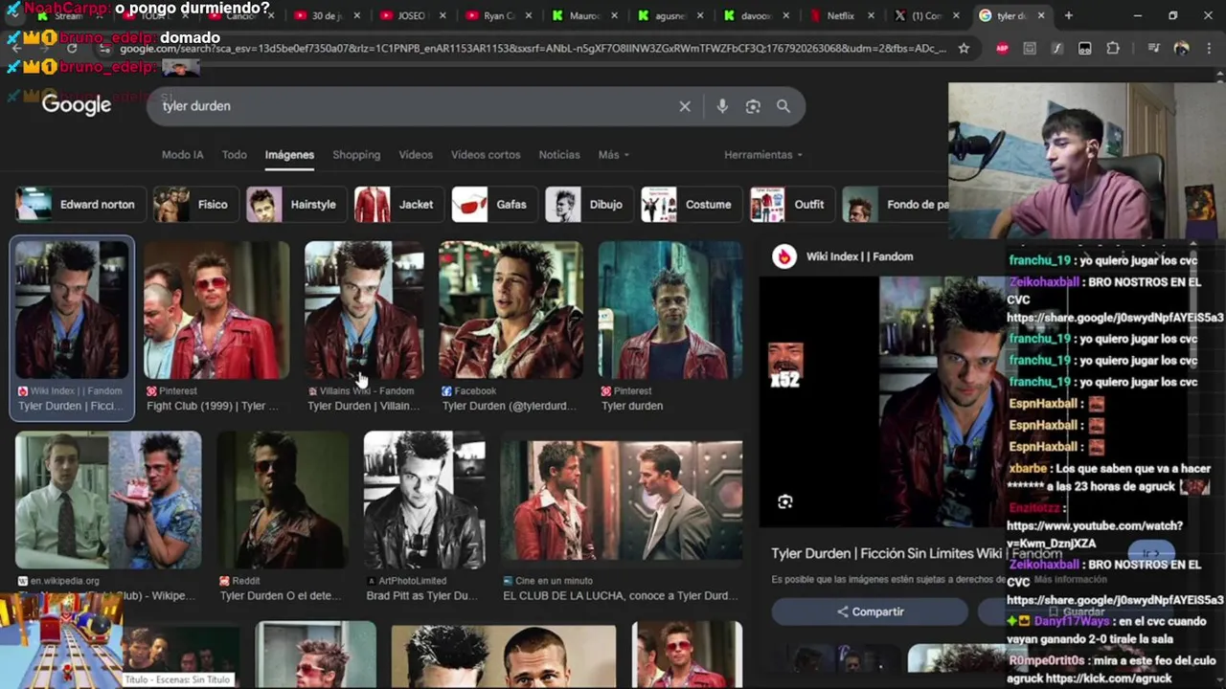The width and height of the screenshot is (1226, 689).
Task: Filter images by 'Físico' chip
Action: pos(196,205)
